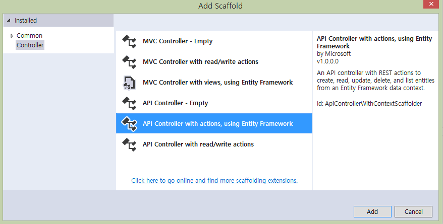This screenshot has height=224, width=443.
Task: Pick MVC Controller with views, using Entity Framework
Action: [214, 83]
